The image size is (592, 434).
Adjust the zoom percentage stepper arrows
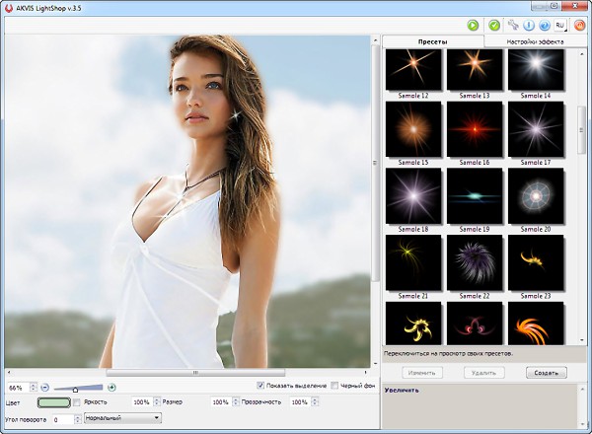[34, 388]
